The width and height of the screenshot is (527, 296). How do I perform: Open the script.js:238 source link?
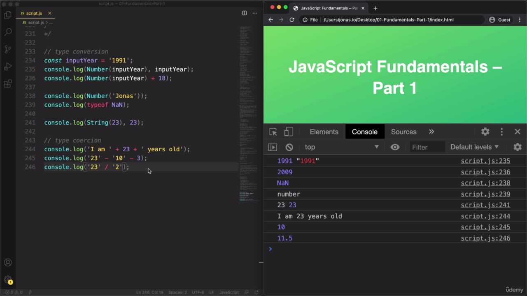485,183
